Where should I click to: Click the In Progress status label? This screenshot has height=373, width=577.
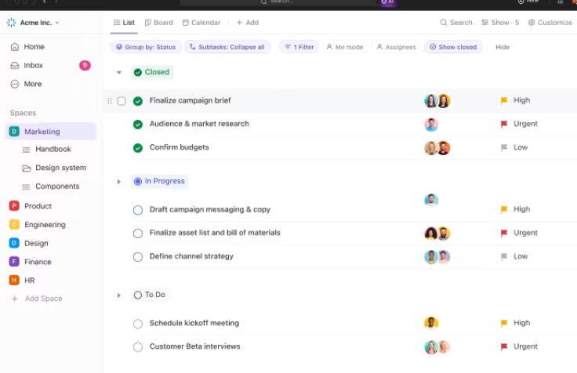click(x=159, y=181)
